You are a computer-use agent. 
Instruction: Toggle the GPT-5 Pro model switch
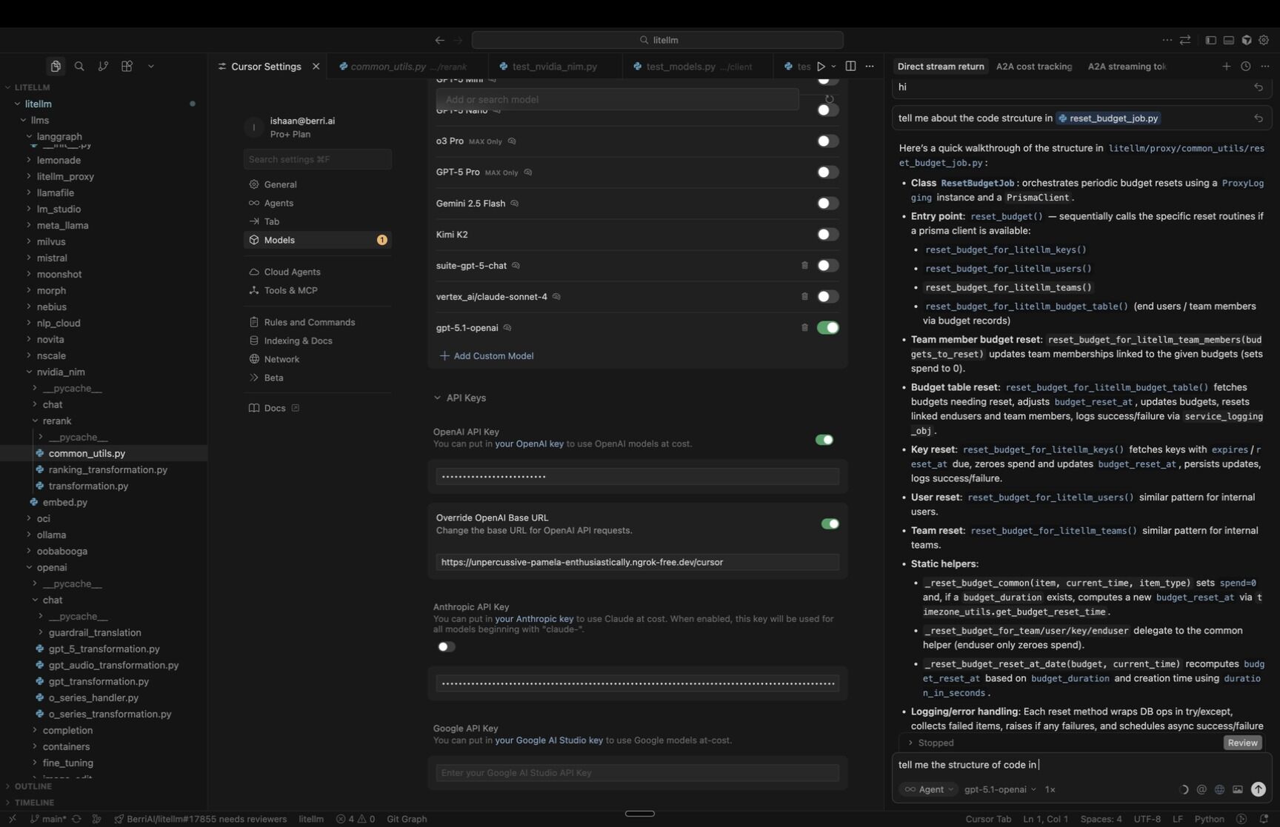tap(827, 173)
